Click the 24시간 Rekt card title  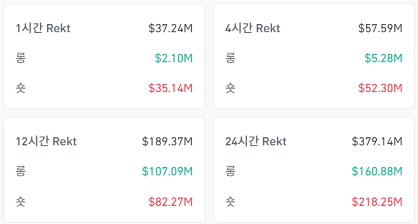[x=256, y=141]
